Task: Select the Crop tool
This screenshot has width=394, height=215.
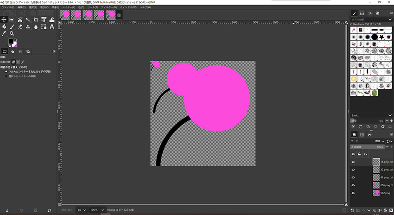Action: [36, 19]
